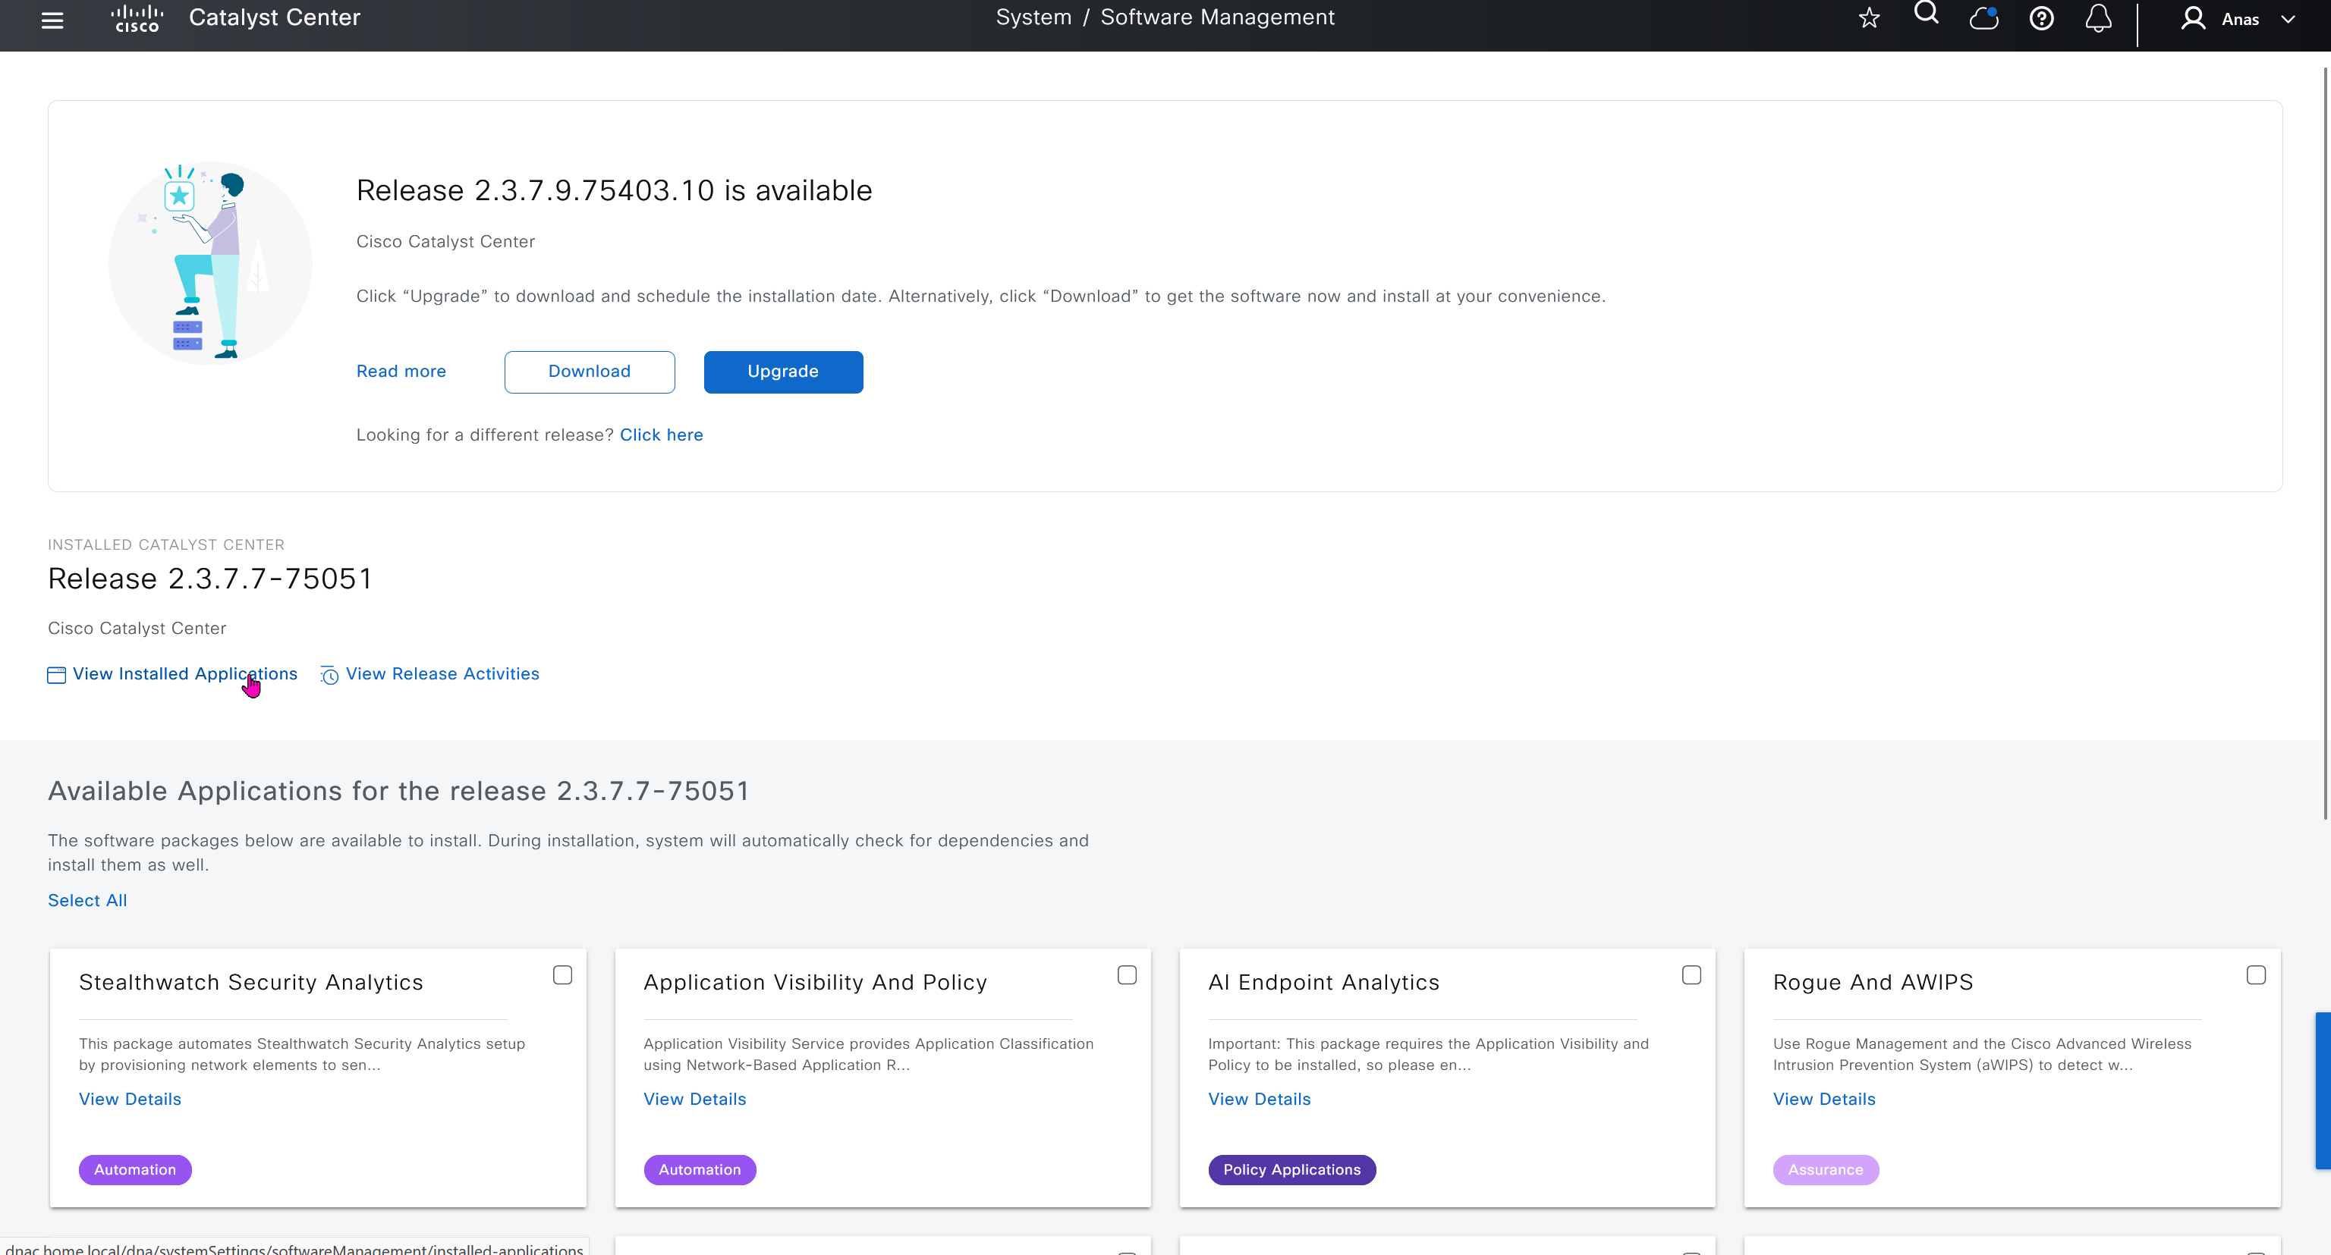Click the cloud status icon
2331x1255 pixels.
1983,19
